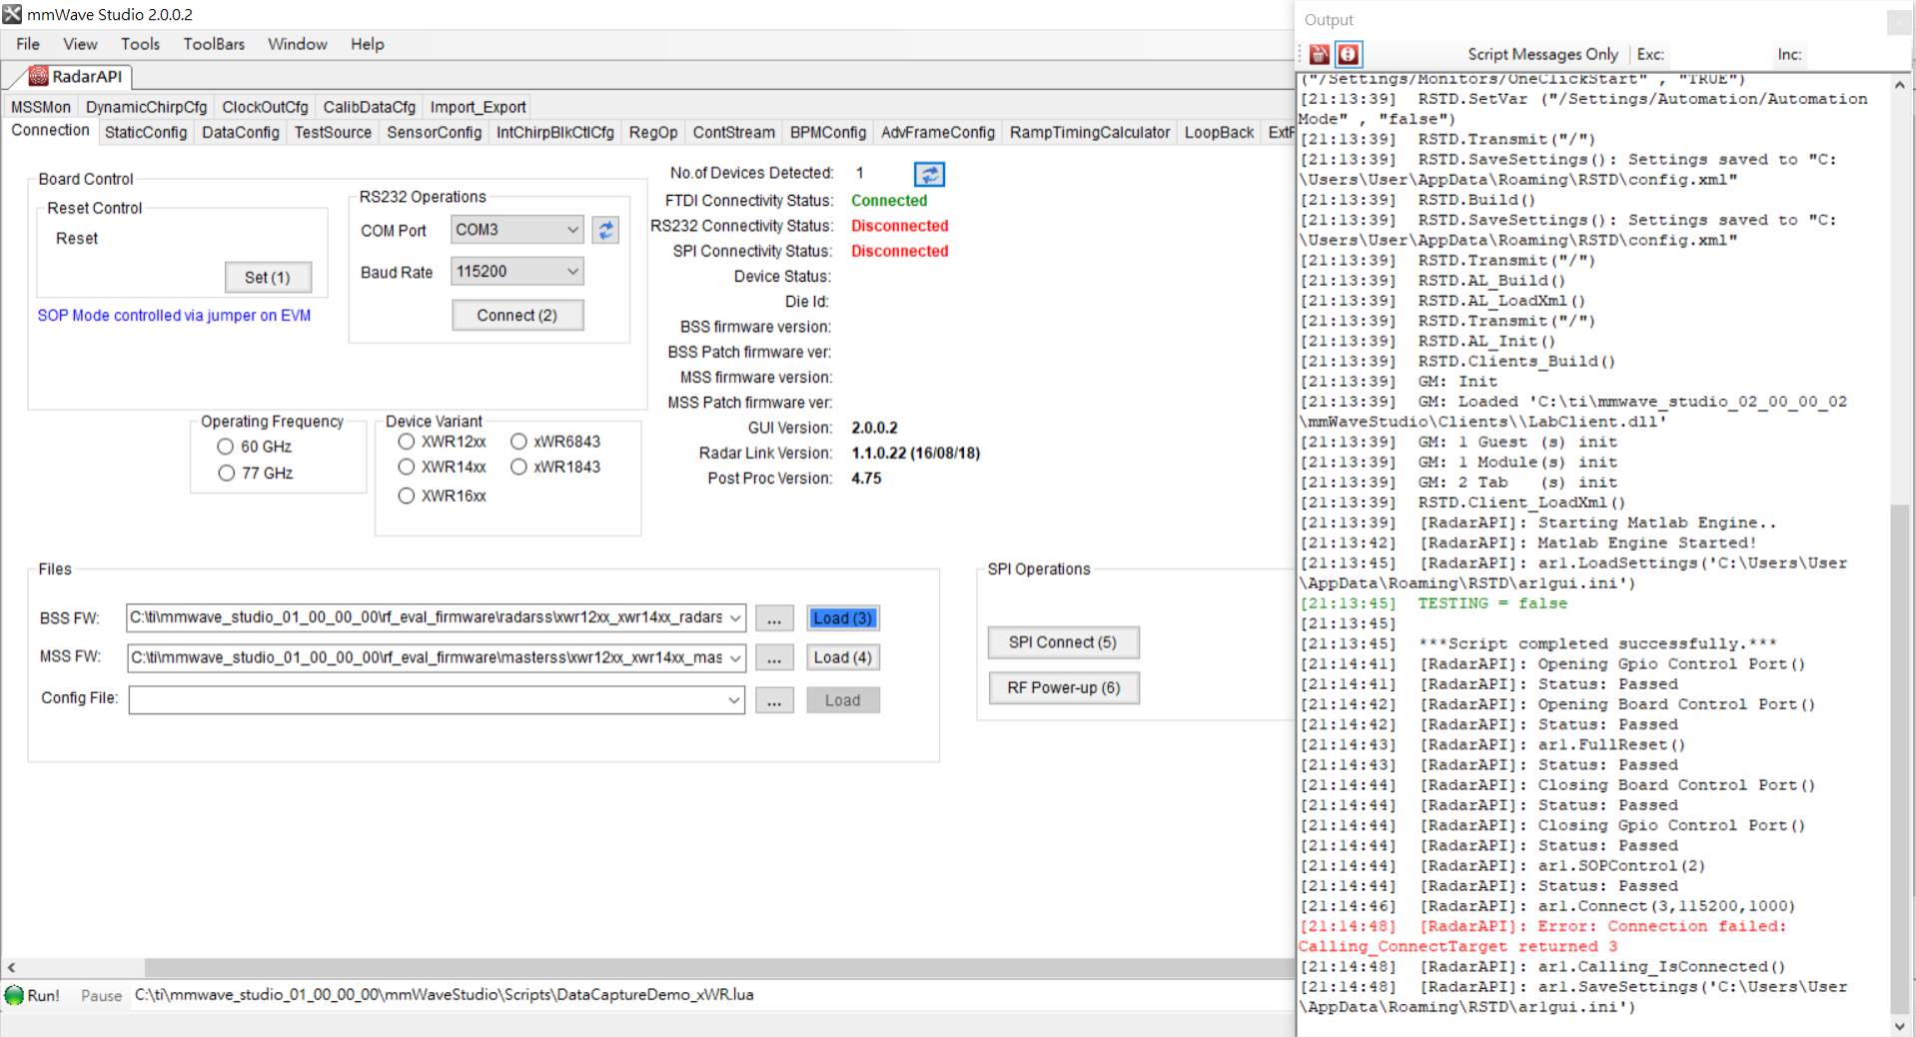The width and height of the screenshot is (1916, 1037).
Task: Open the Baud Rate dropdown
Action: click(572, 271)
